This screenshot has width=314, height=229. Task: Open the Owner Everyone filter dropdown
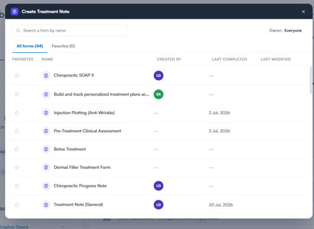tap(285, 30)
